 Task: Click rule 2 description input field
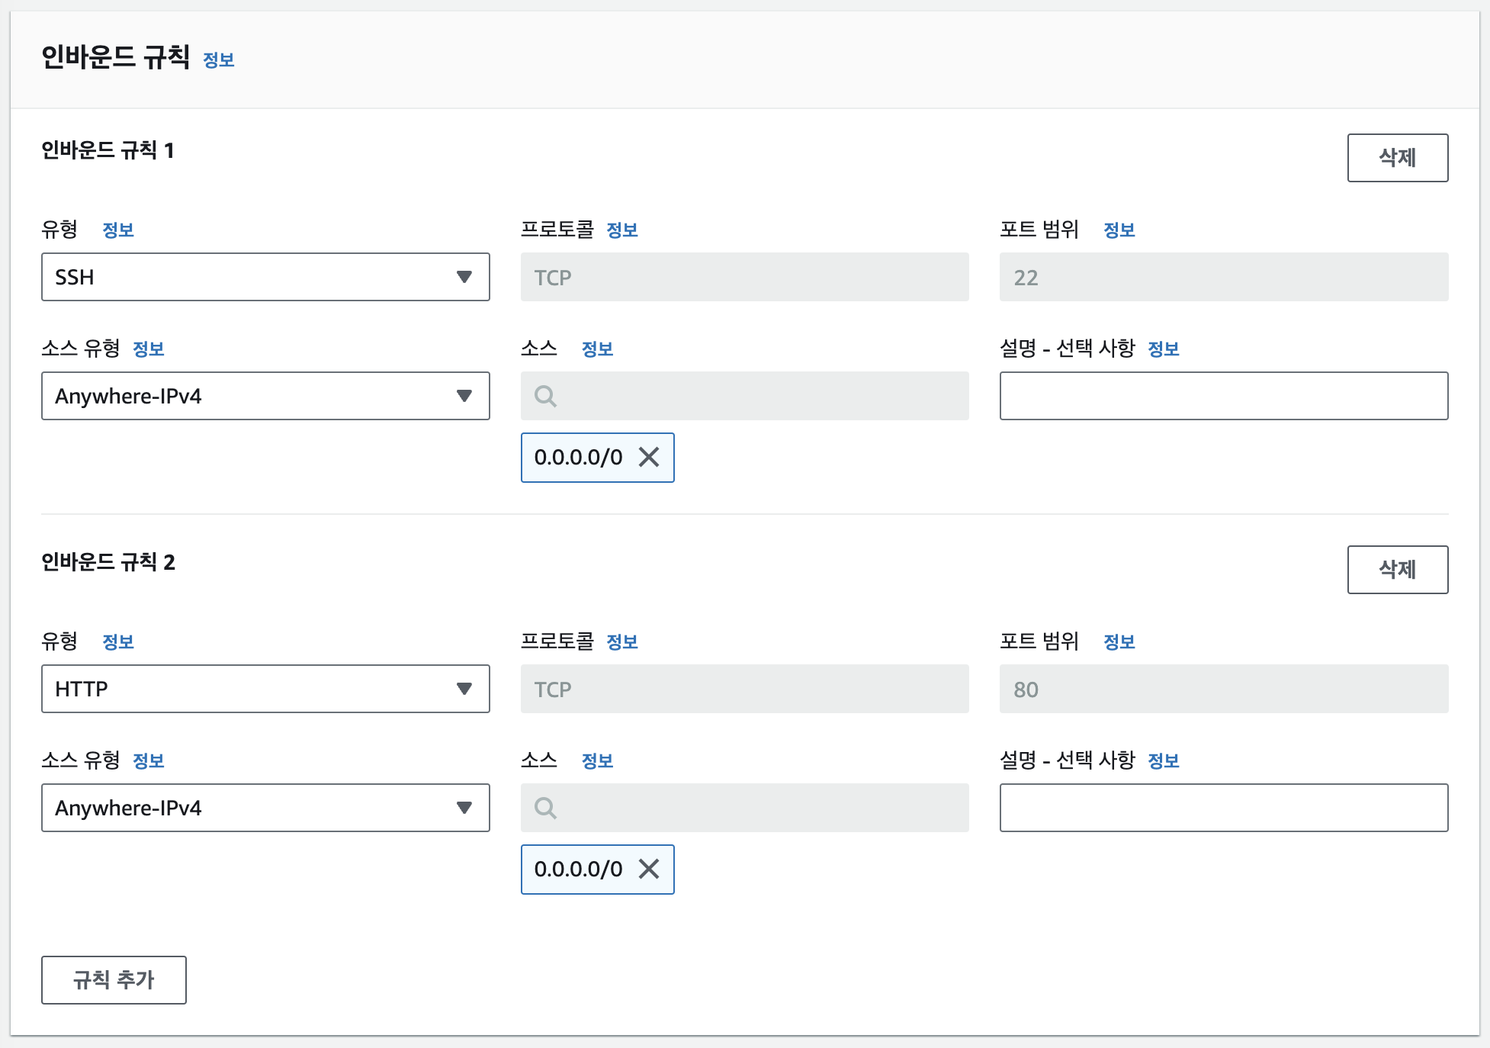1223,808
